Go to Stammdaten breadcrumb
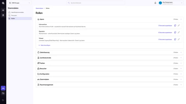This screenshot has height=104, width=186. pyautogui.click(x=39, y=8)
